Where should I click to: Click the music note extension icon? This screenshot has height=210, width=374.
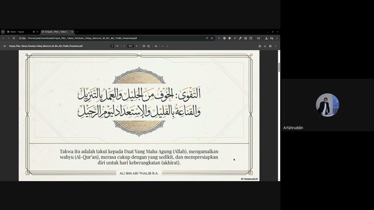235,38
